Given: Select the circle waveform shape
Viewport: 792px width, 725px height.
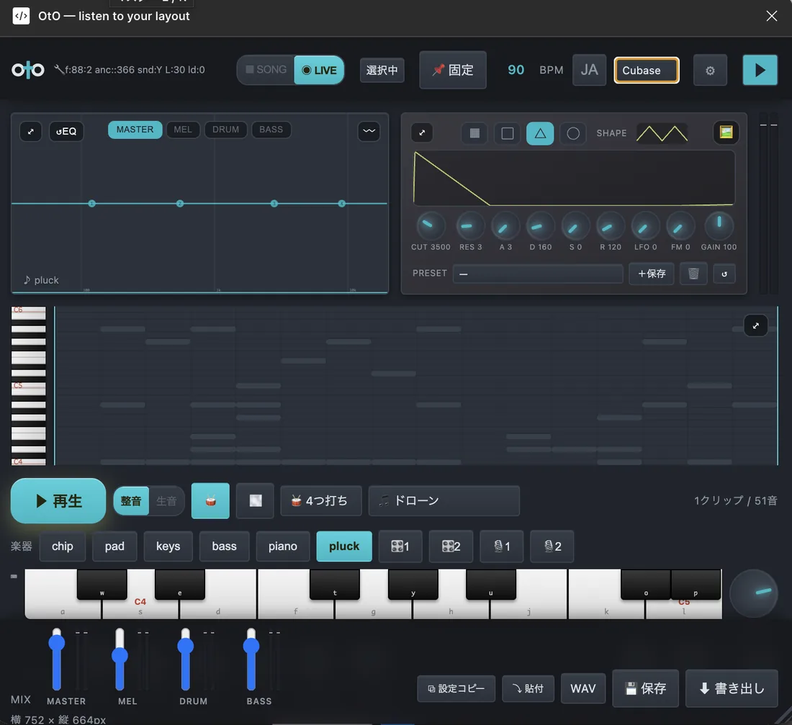Looking at the screenshot, I should coord(573,133).
